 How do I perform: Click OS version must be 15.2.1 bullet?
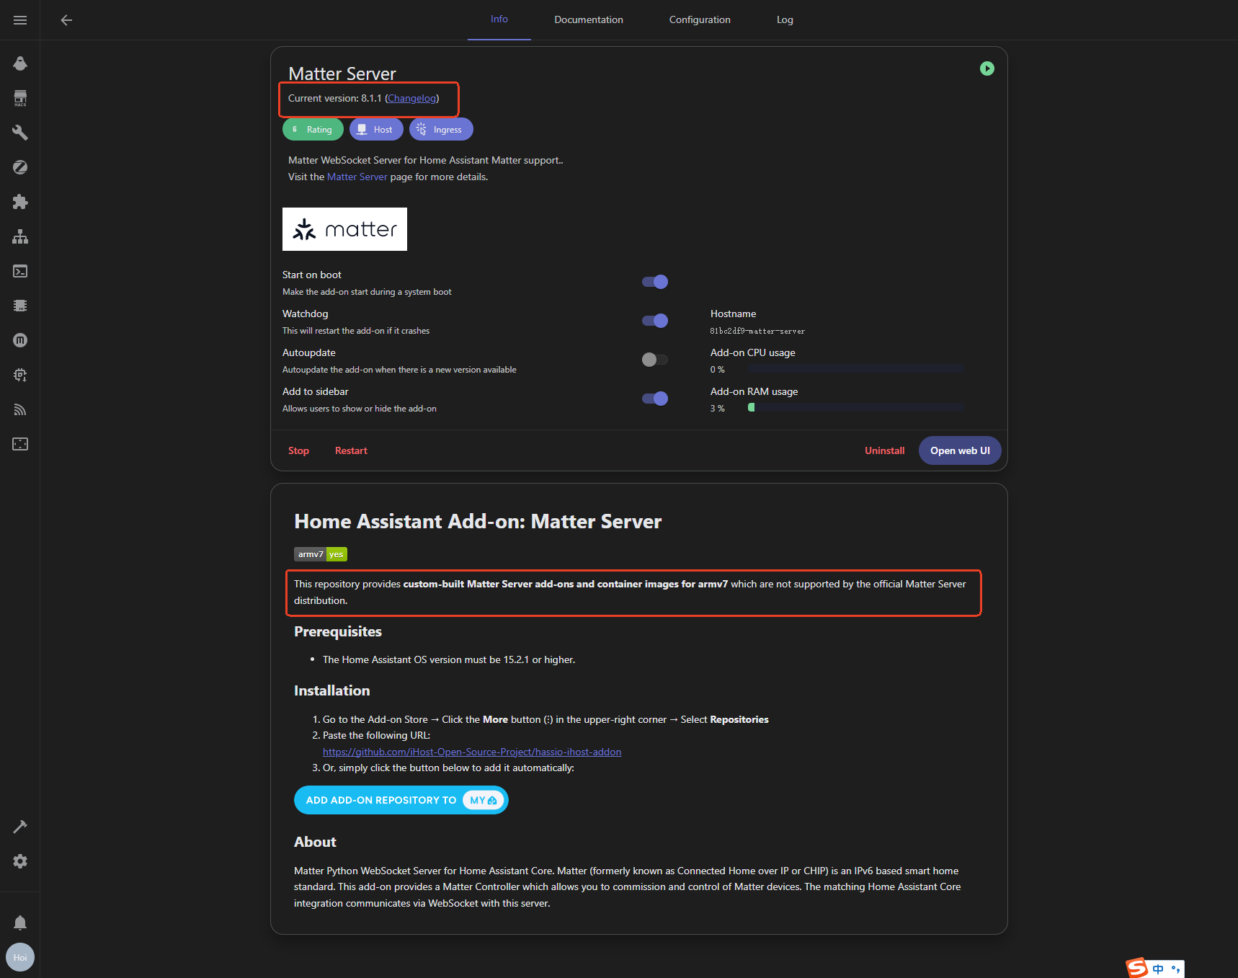tap(449, 659)
